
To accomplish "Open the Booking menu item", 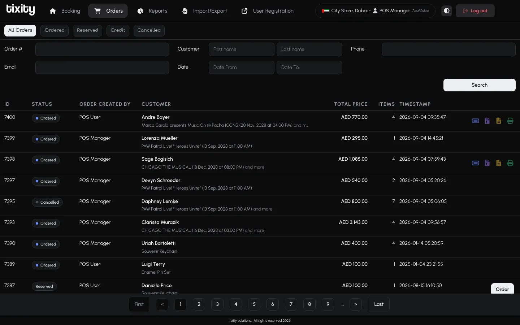I will 65,11.
